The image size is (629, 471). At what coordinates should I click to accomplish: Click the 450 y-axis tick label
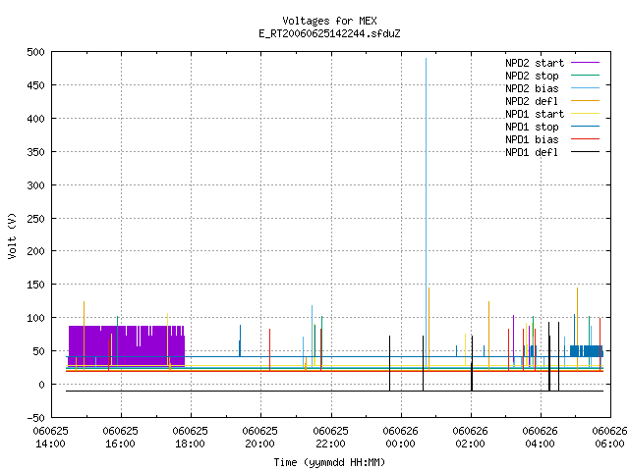coord(35,85)
